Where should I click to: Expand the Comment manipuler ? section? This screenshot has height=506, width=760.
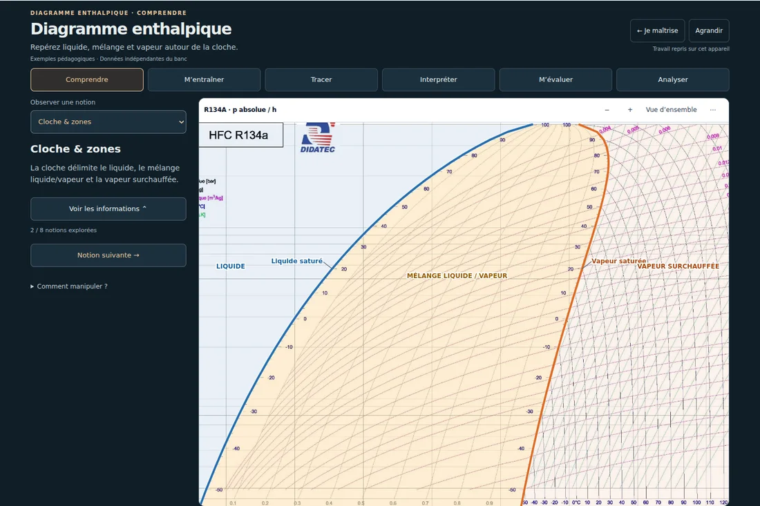point(69,286)
